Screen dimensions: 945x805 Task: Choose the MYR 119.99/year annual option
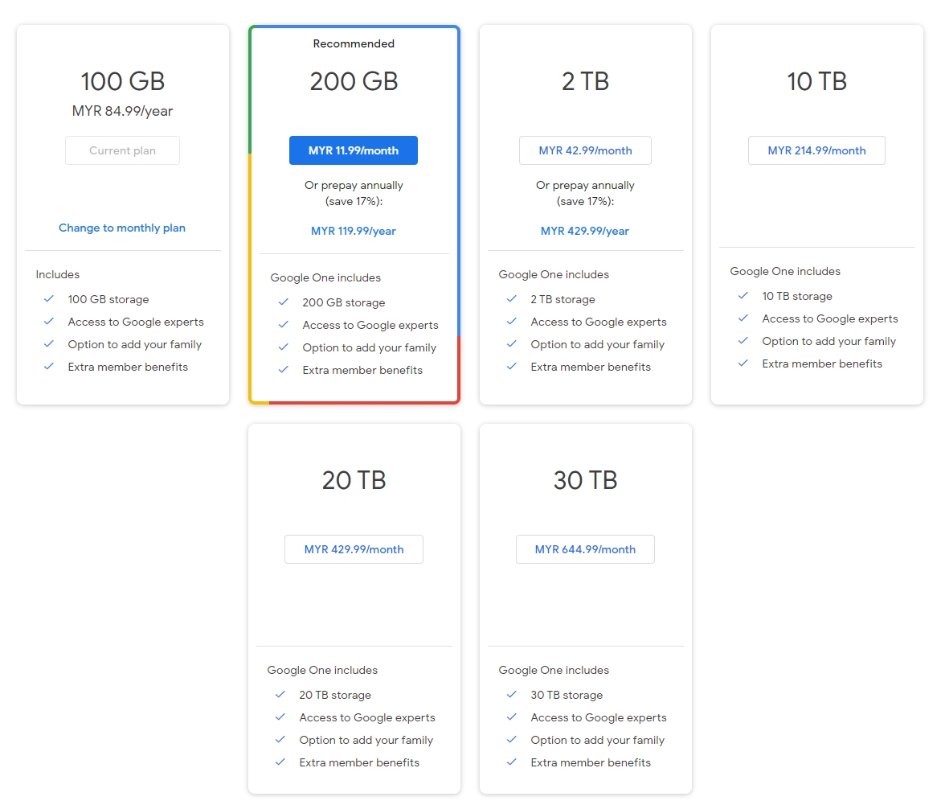[x=354, y=231]
